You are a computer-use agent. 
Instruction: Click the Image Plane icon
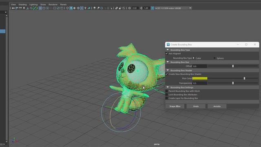pos(27,8)
